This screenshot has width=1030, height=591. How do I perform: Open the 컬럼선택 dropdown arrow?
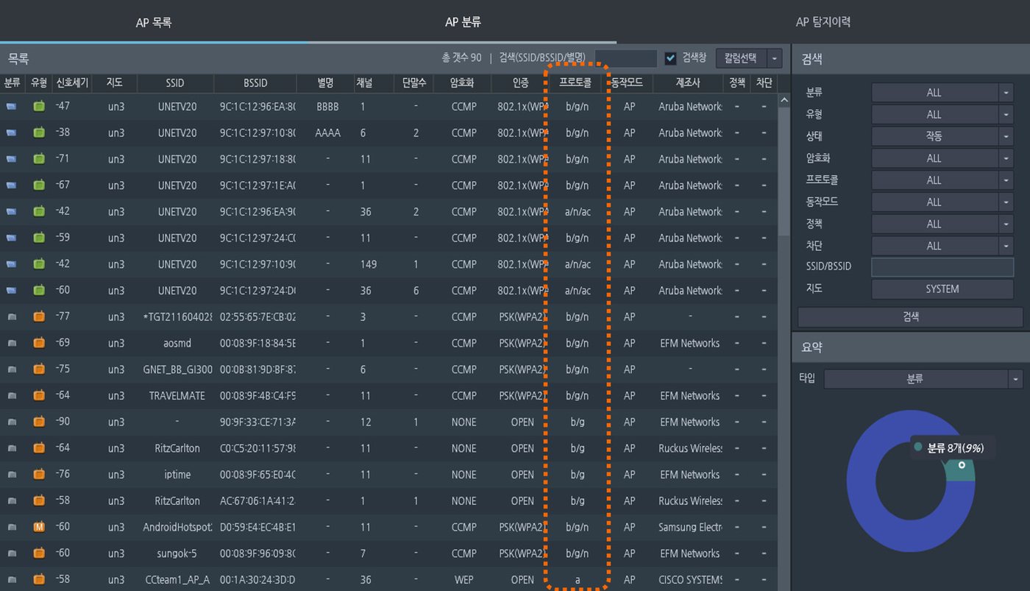pyautogui.click(x=775, y=58)
